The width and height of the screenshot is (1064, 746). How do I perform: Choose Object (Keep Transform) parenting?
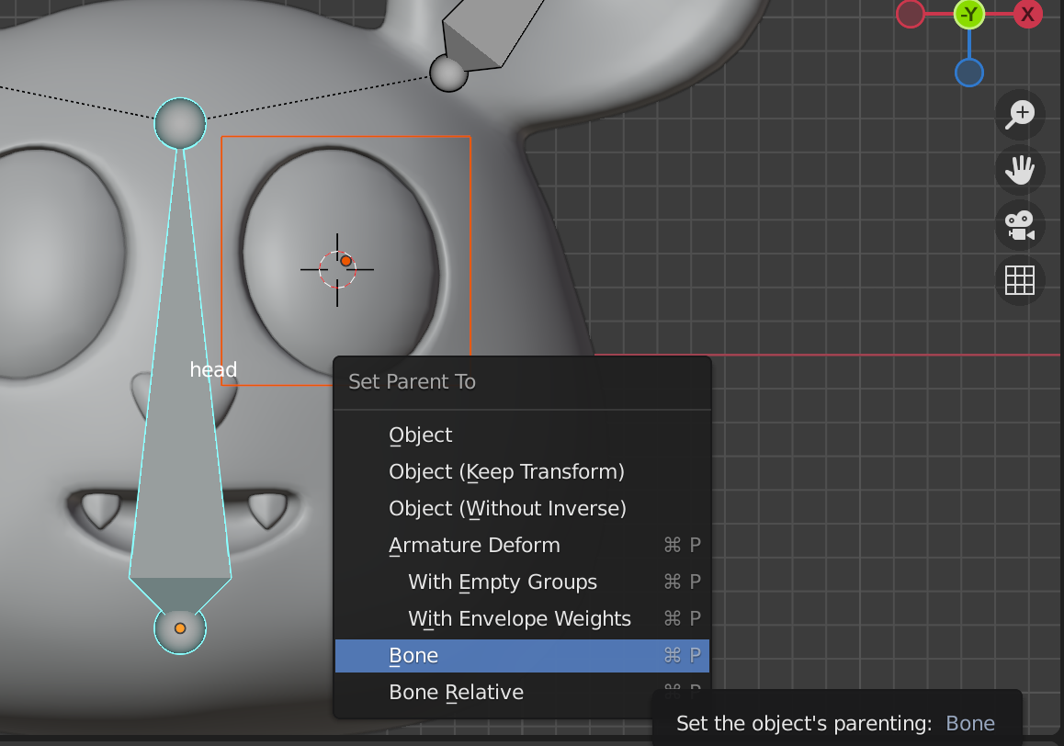[x=506, y=471]
